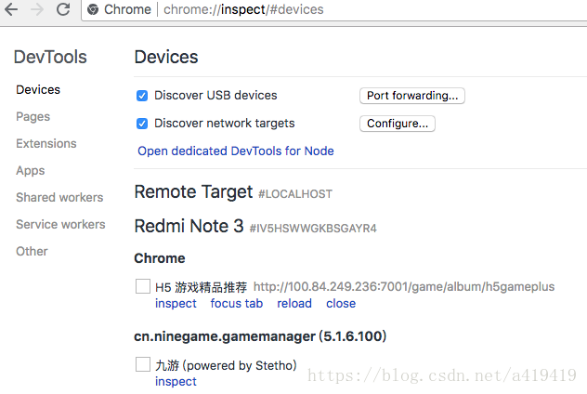Close the remote H5 game tab

click(x=341, y=303)
